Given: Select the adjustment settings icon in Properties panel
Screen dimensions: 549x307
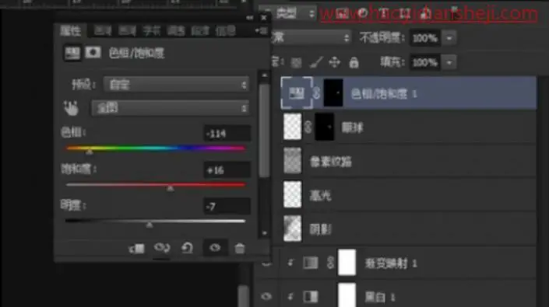Looking at the screenshot, I should click(72, 53).
